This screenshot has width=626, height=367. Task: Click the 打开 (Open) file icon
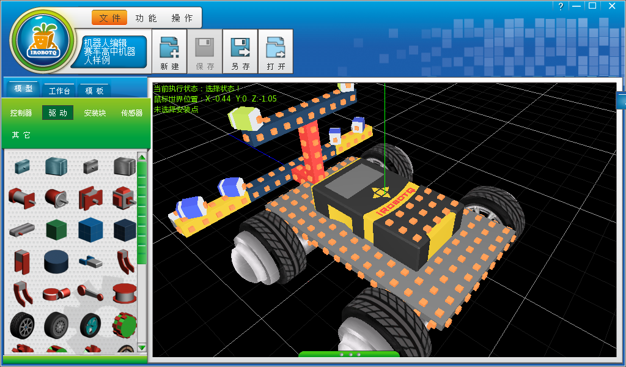tap(276, 52)
